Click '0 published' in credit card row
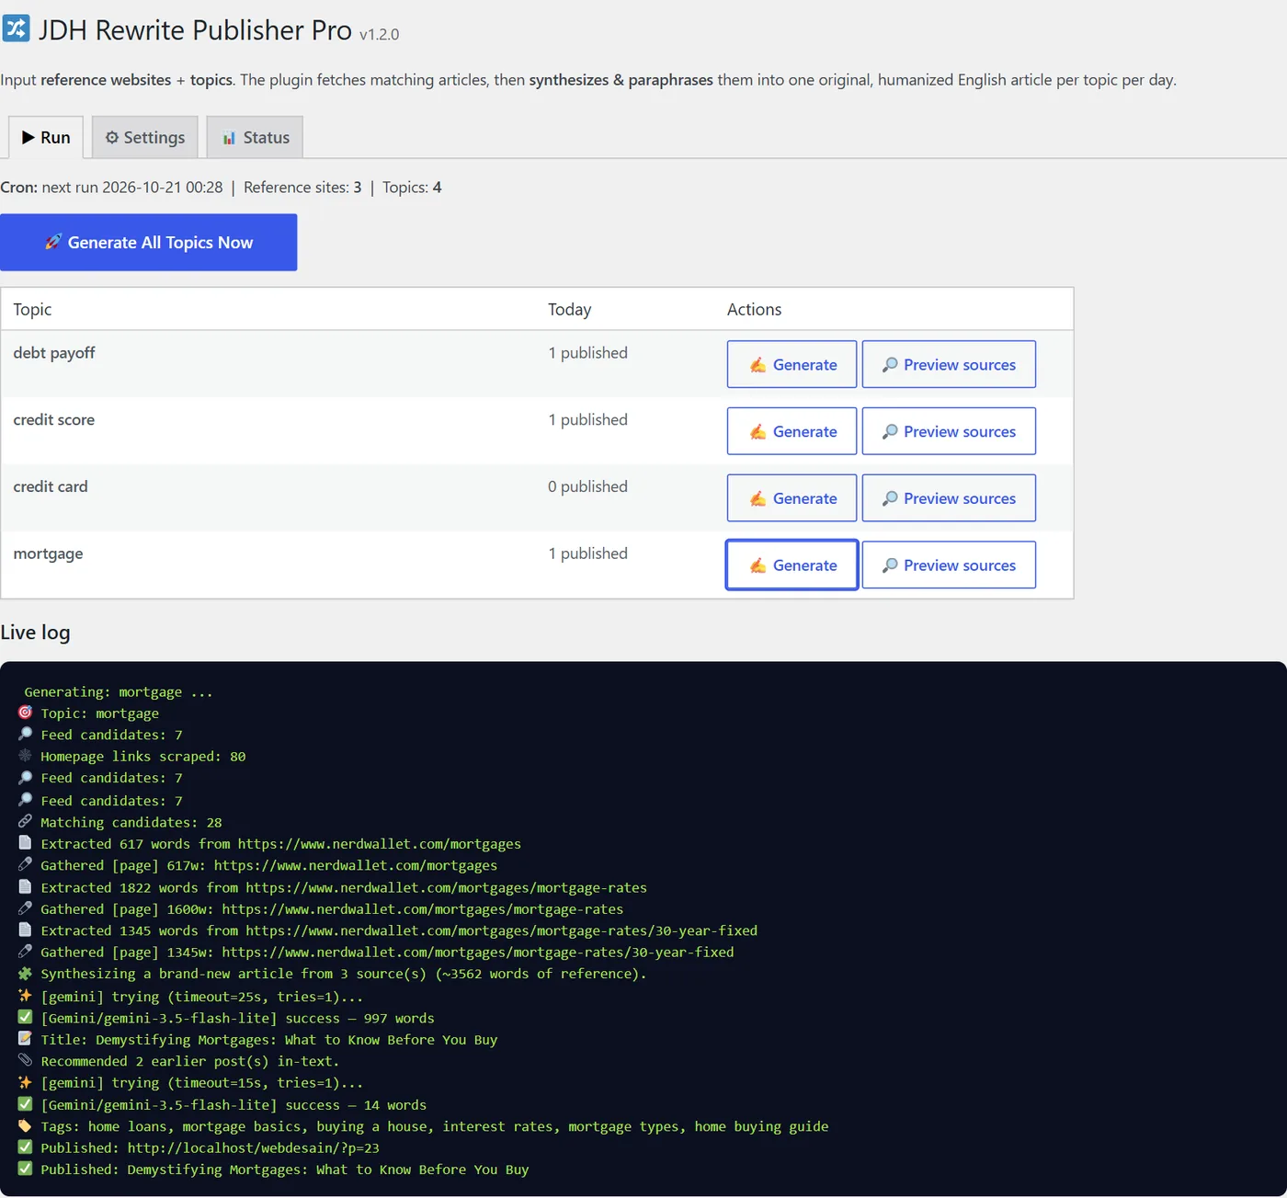 click(x=587, y=486)
